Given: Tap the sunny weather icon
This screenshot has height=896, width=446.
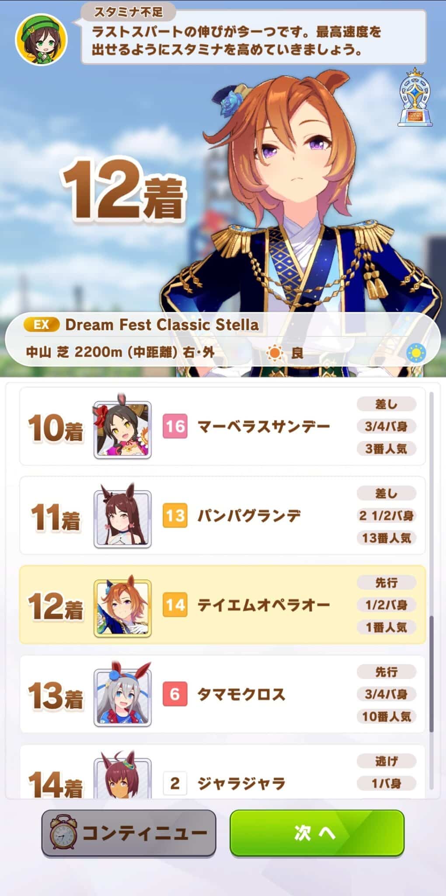Looking at the screenshot, I should click(416, 353).
